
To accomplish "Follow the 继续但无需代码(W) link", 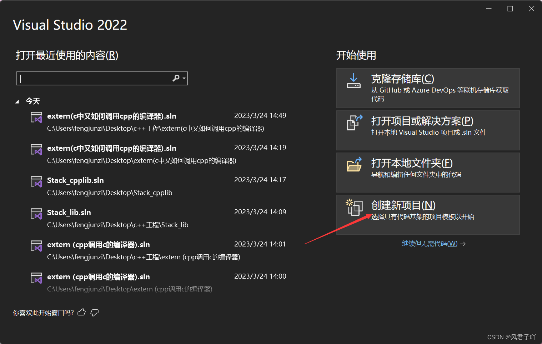I will pos(430,244).
